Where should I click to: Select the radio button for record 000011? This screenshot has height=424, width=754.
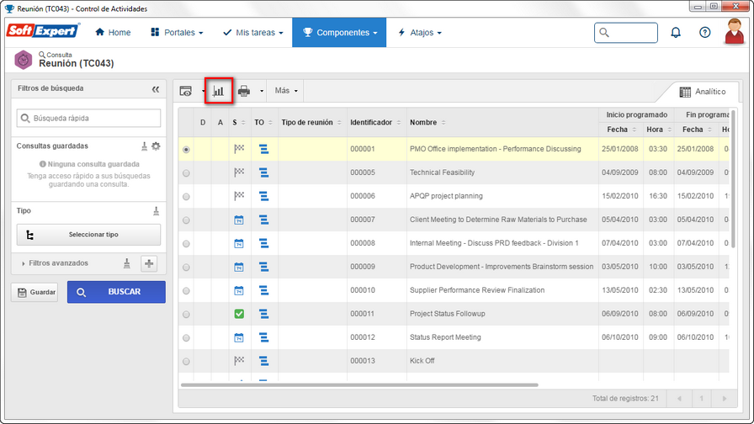pos(186,315)
